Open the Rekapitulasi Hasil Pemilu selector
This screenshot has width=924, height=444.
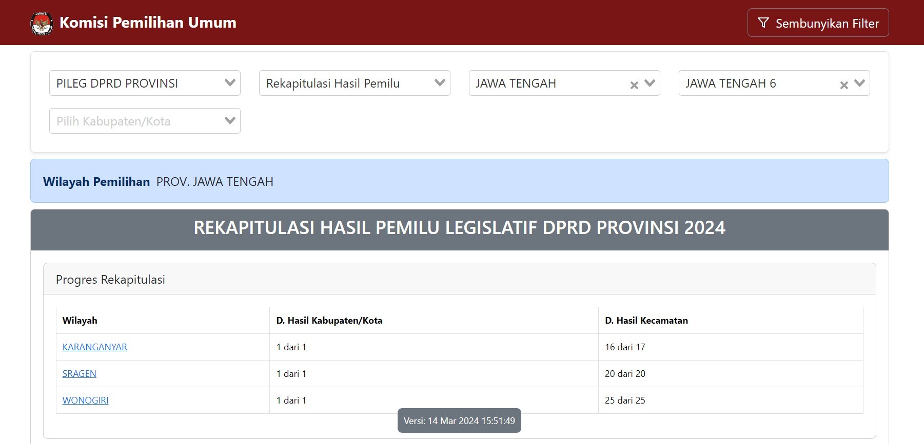pyautogui.click(x=344, y=83)
